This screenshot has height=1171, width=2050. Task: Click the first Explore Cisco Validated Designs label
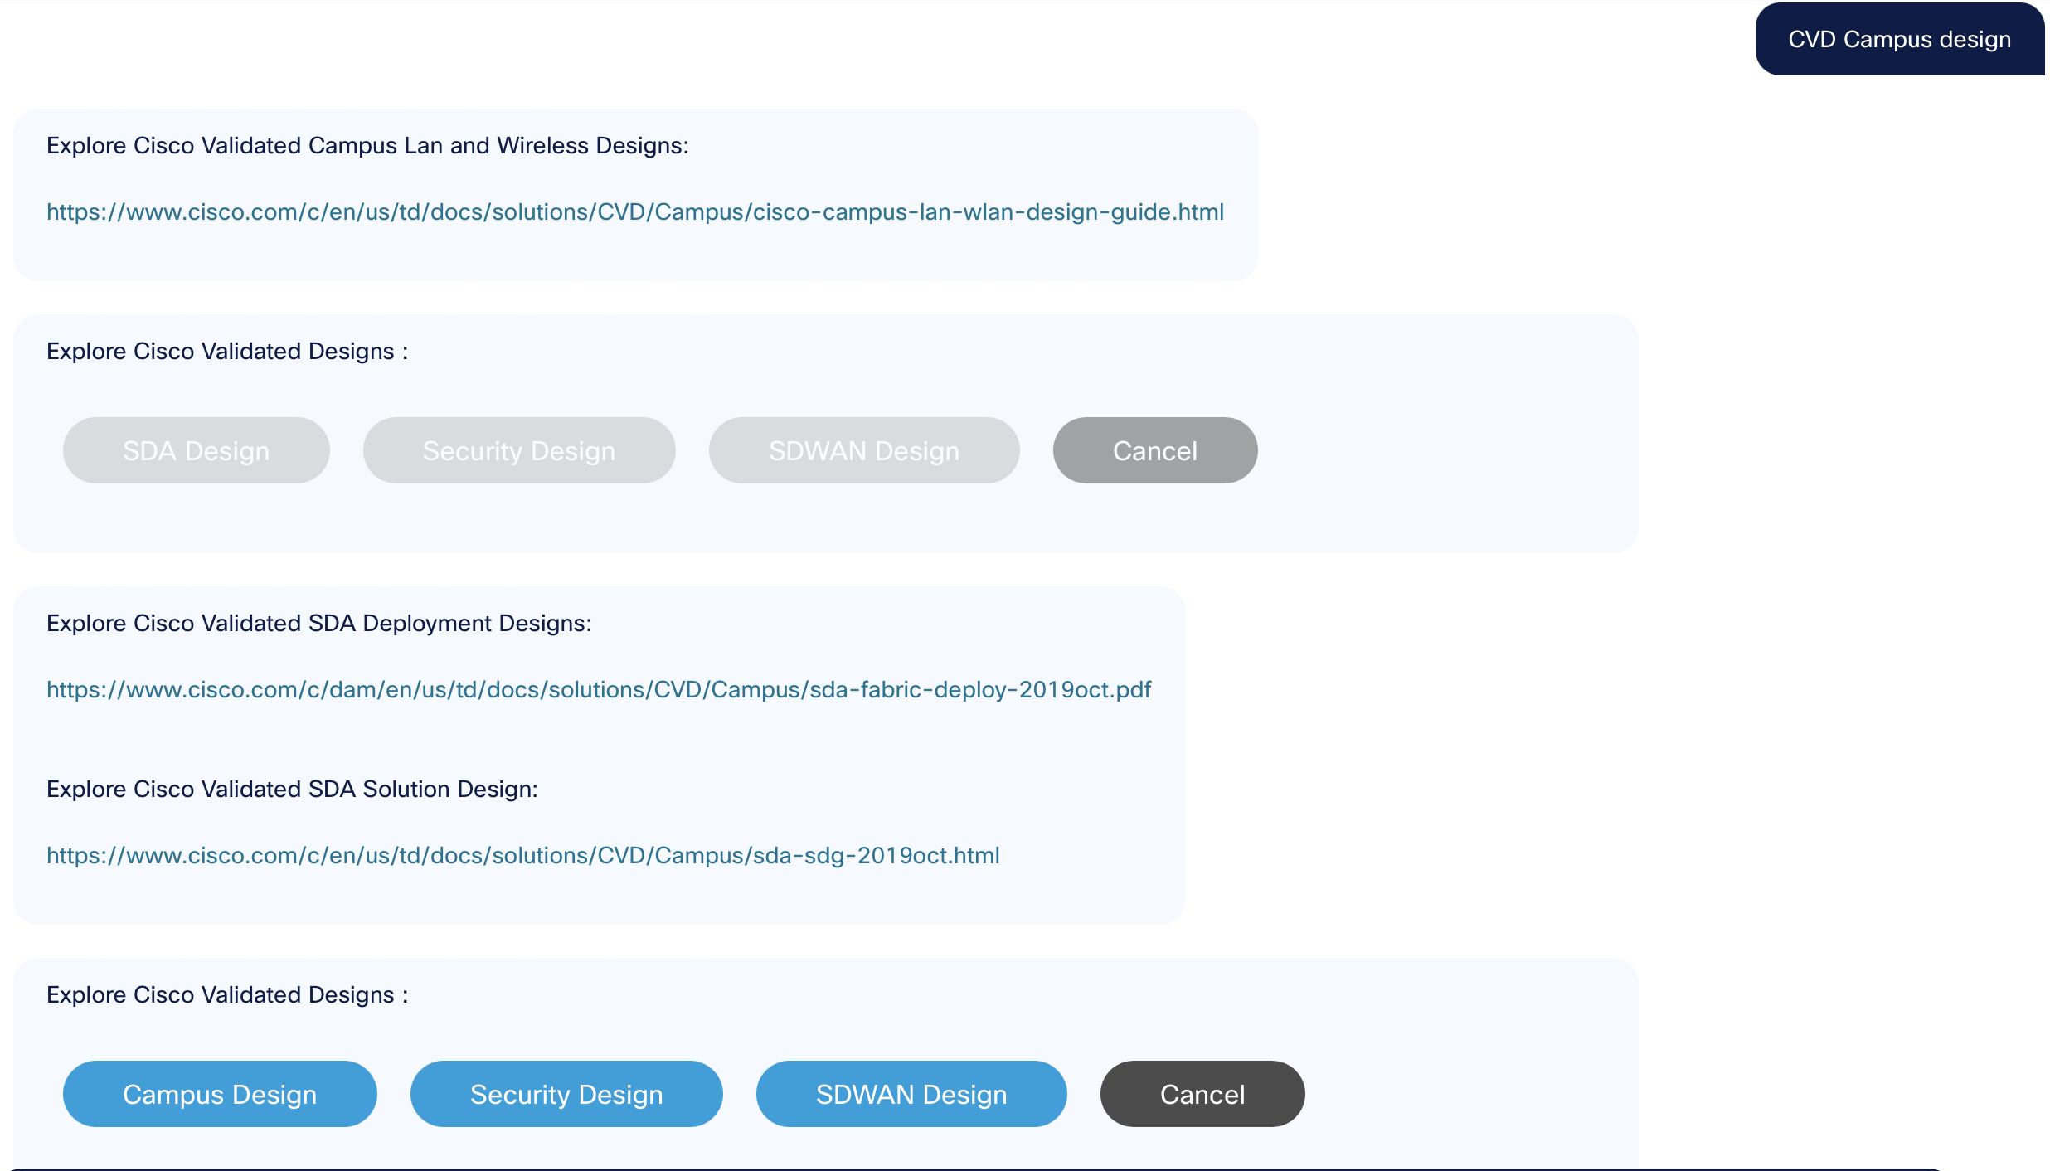point(227,352)
